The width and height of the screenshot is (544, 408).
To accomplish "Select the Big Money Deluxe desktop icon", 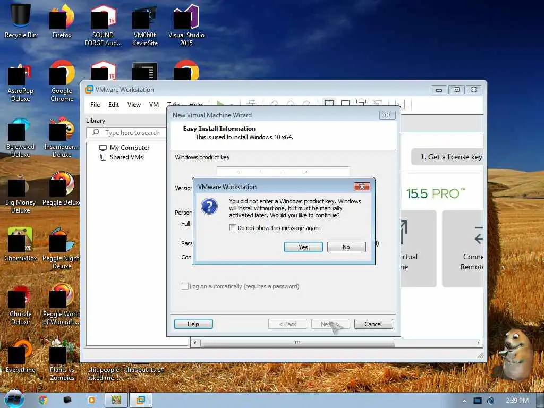I will coord(21,193).
